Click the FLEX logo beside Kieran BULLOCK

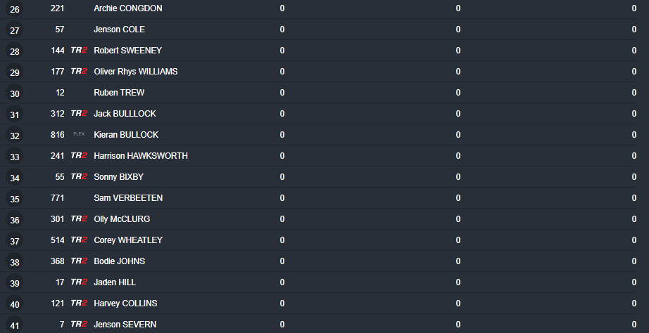click(x=79, y=135)
